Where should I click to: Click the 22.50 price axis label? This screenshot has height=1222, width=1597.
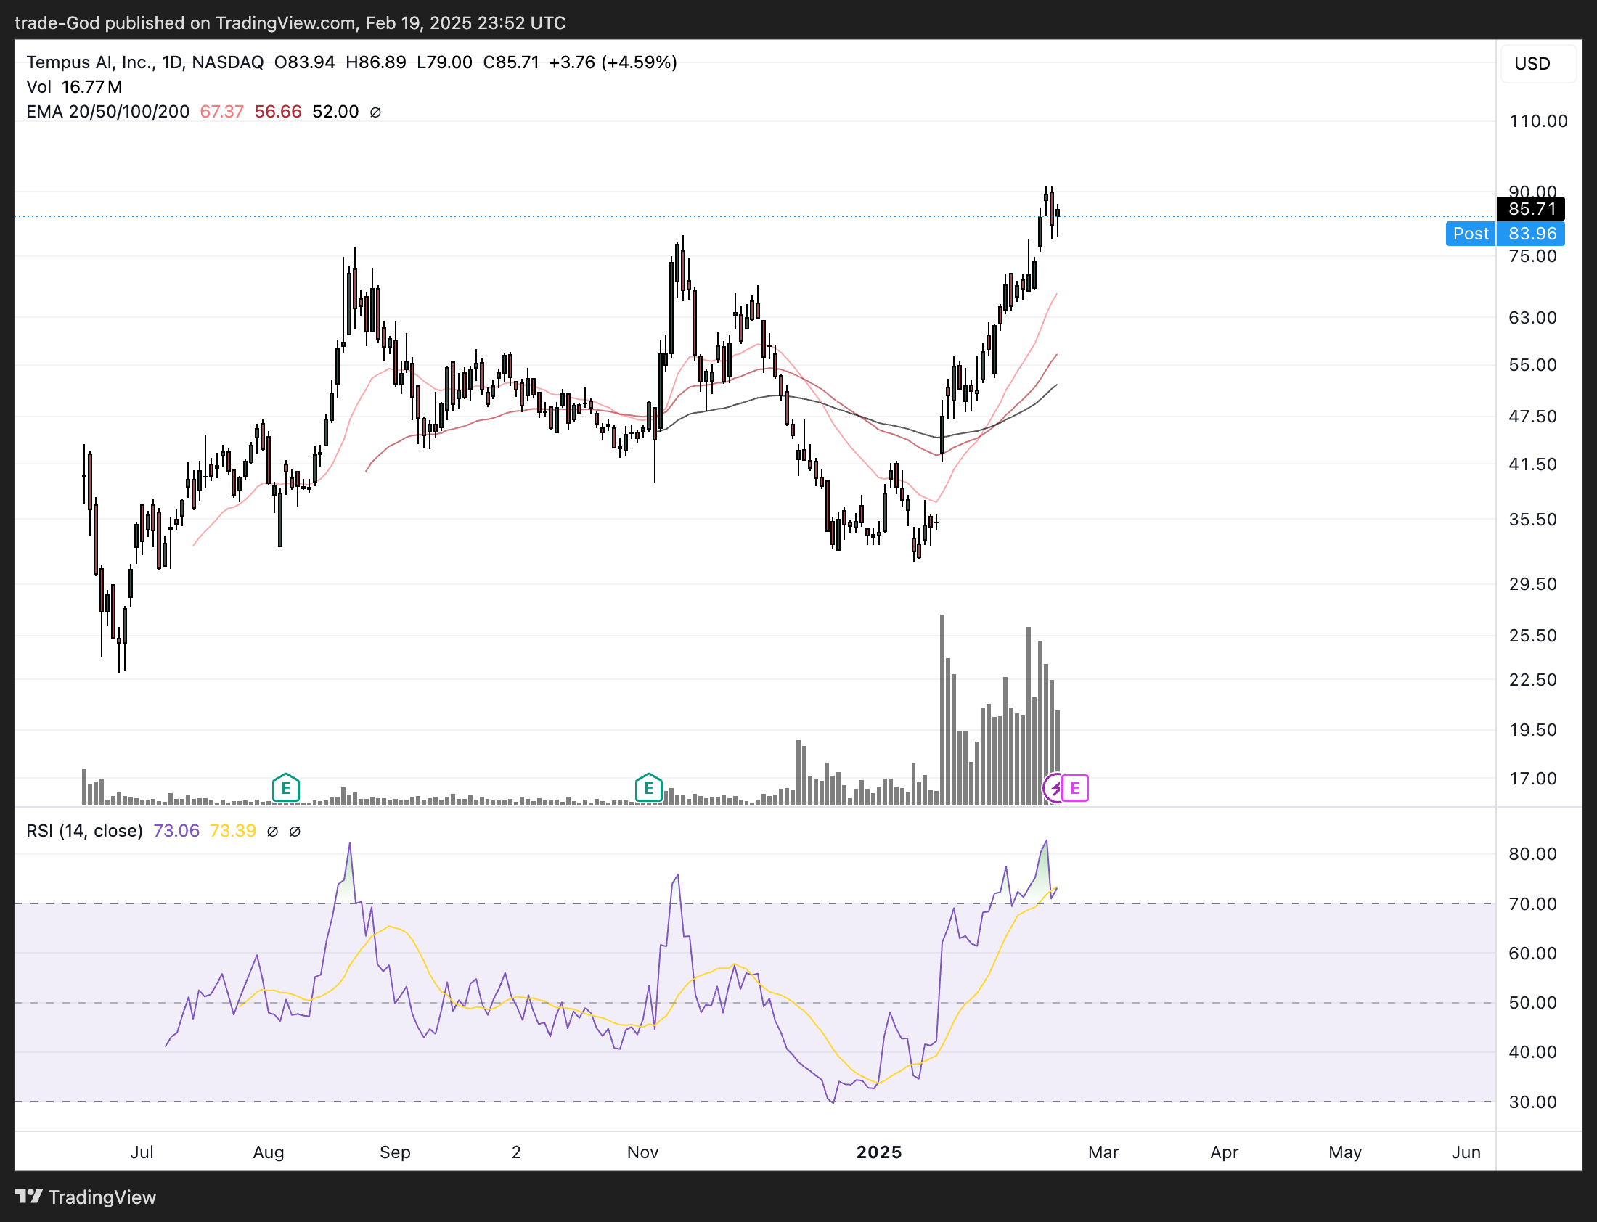tap(1533, 680)
